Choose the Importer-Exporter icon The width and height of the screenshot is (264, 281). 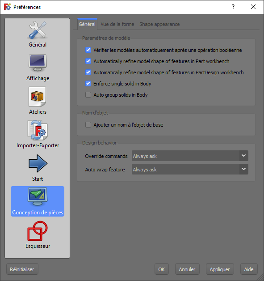tap(38, 130)
